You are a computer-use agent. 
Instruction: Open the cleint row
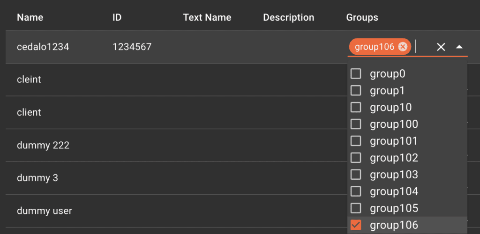29,80
